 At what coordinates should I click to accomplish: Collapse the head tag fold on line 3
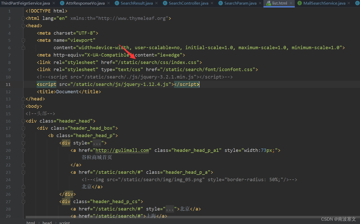coord(23,26)
